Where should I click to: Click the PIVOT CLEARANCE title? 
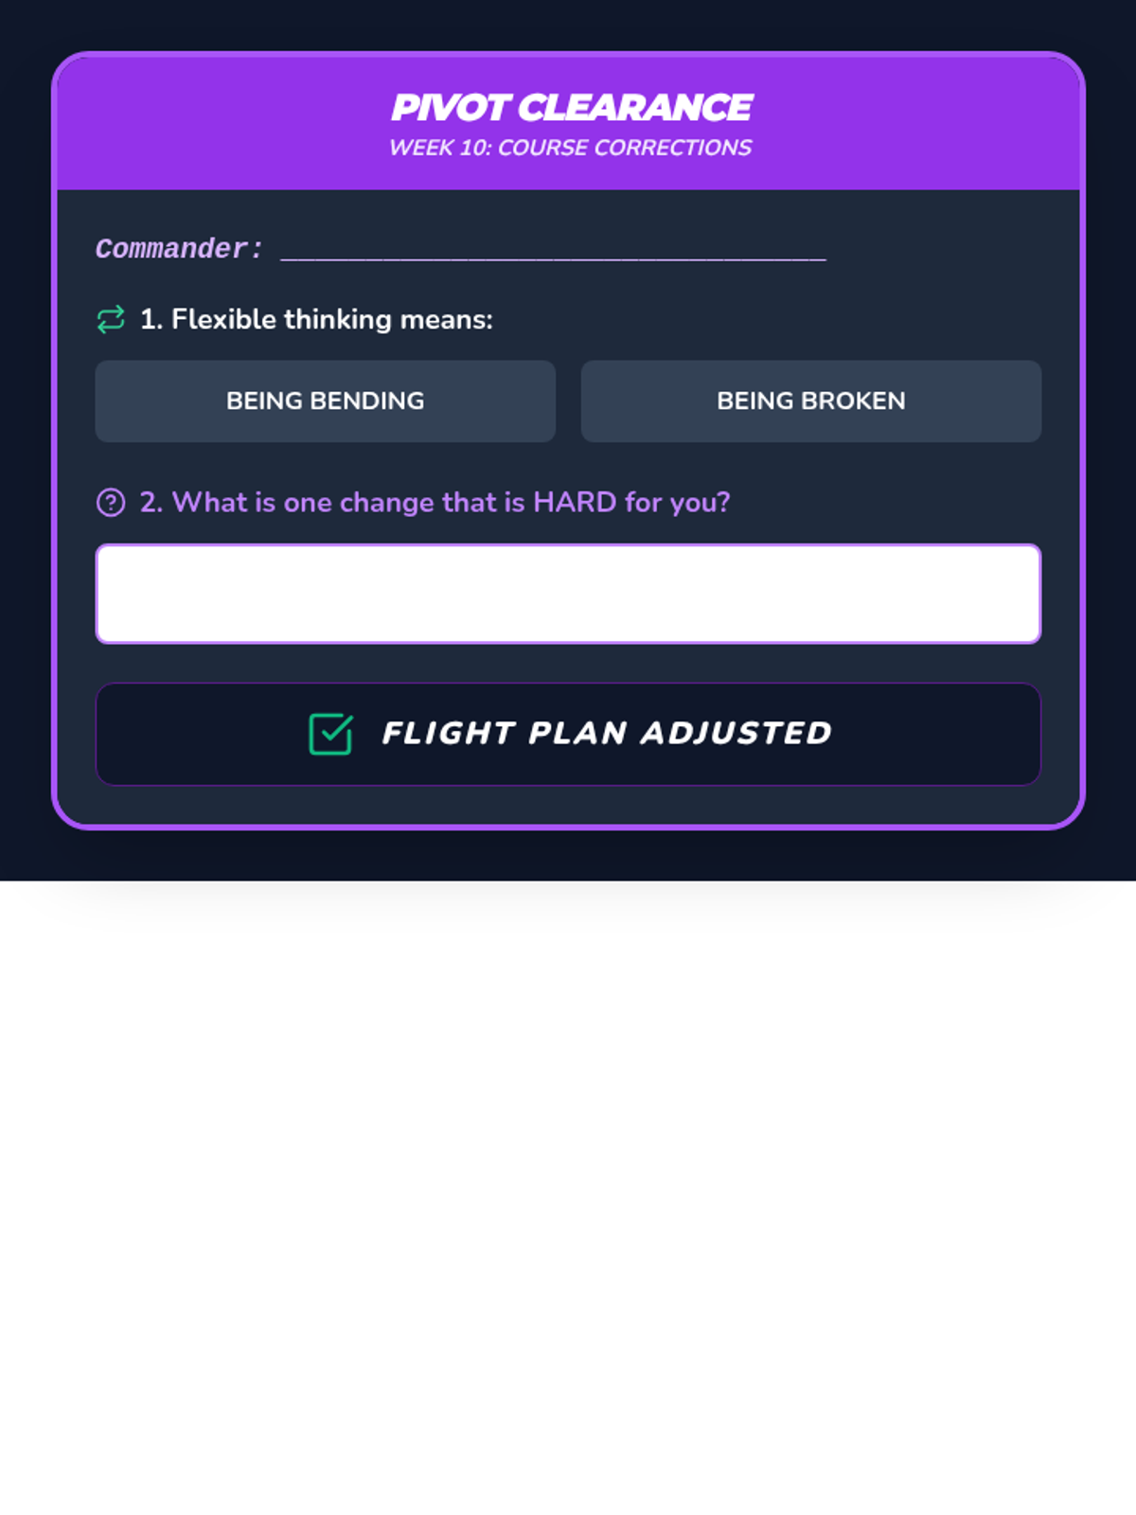click(572, 107)
